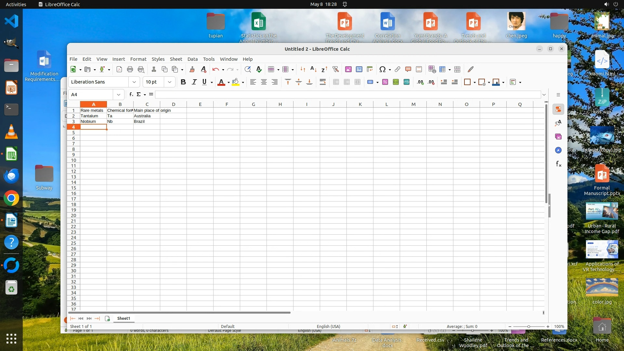Screen dimensions: 624x351
Task: Open the Sheet menu
Action: (x=176, y=59)
